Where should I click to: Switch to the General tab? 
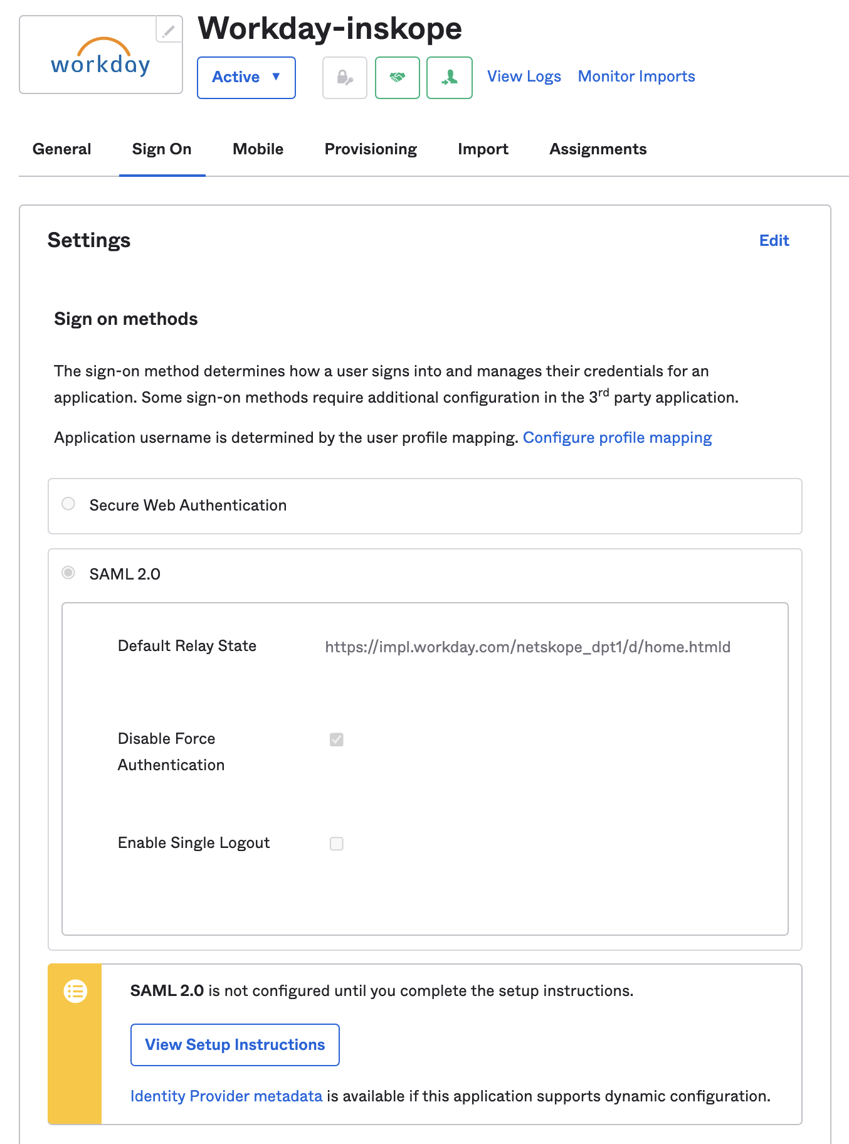pyautogui.click(x=61, y=149)
